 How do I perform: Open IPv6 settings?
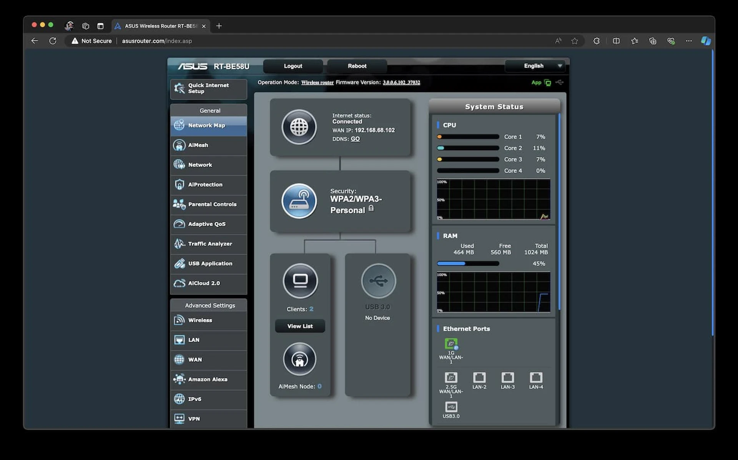click(209, 399)
